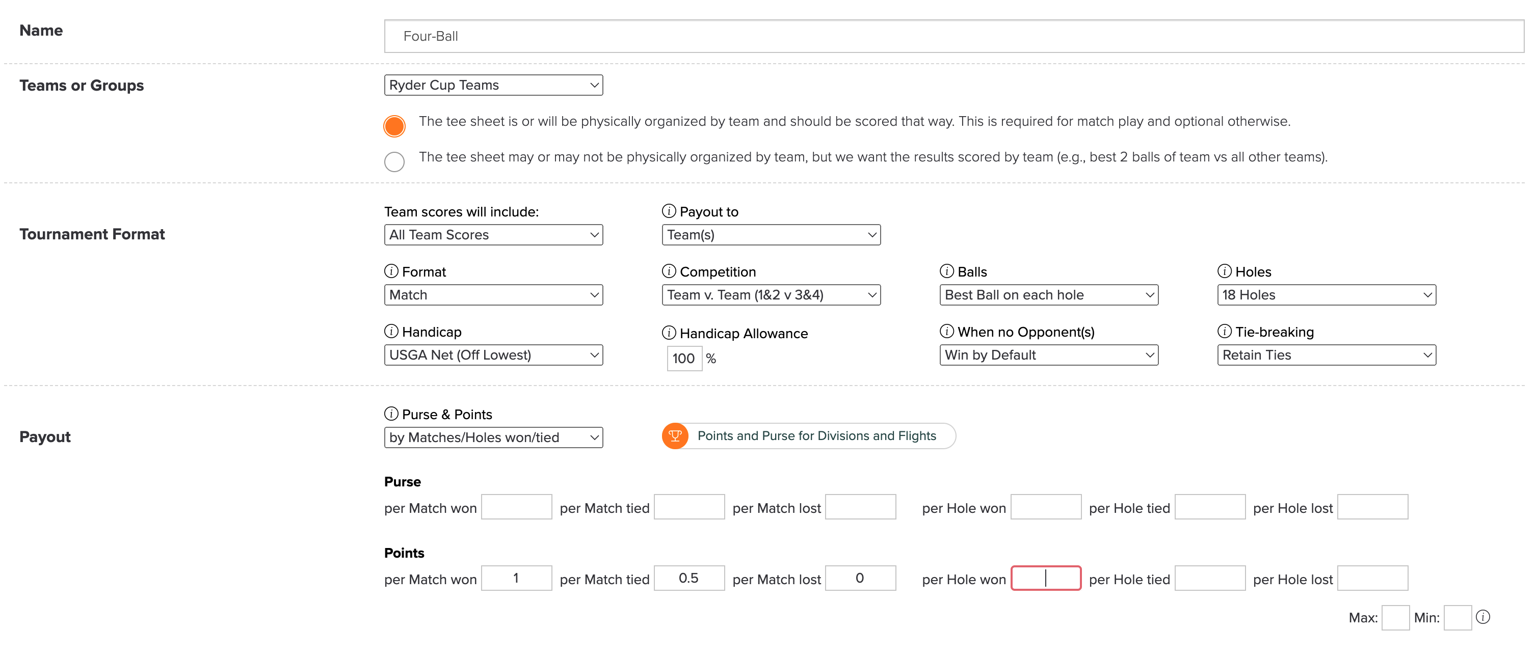Click the Purse & Points info icon
Viewport: 1536px width, 657px height.
tap(391, 414)
